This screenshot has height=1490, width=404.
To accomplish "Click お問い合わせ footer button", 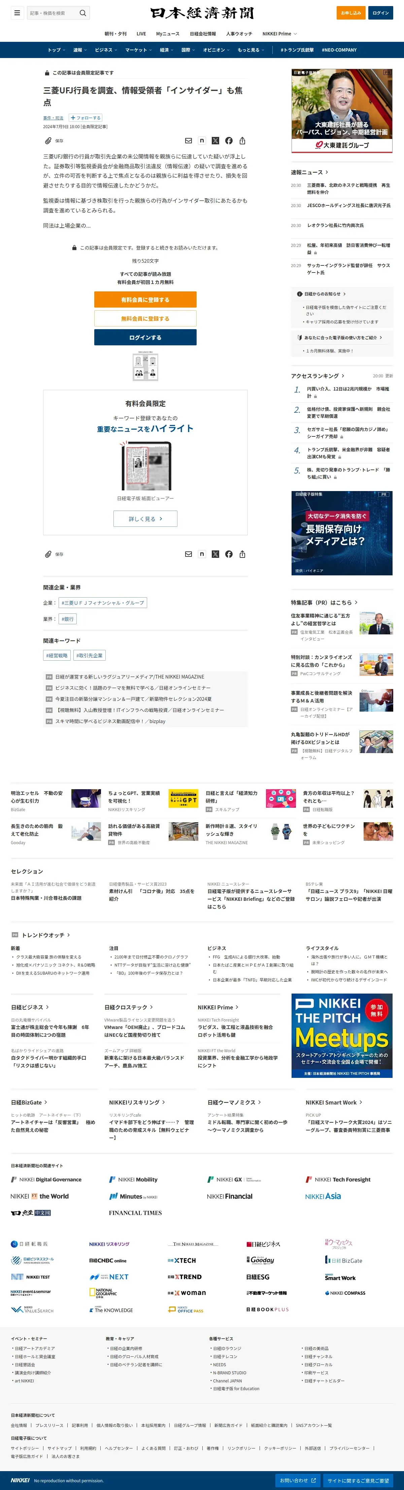I will coord(298,1481).
